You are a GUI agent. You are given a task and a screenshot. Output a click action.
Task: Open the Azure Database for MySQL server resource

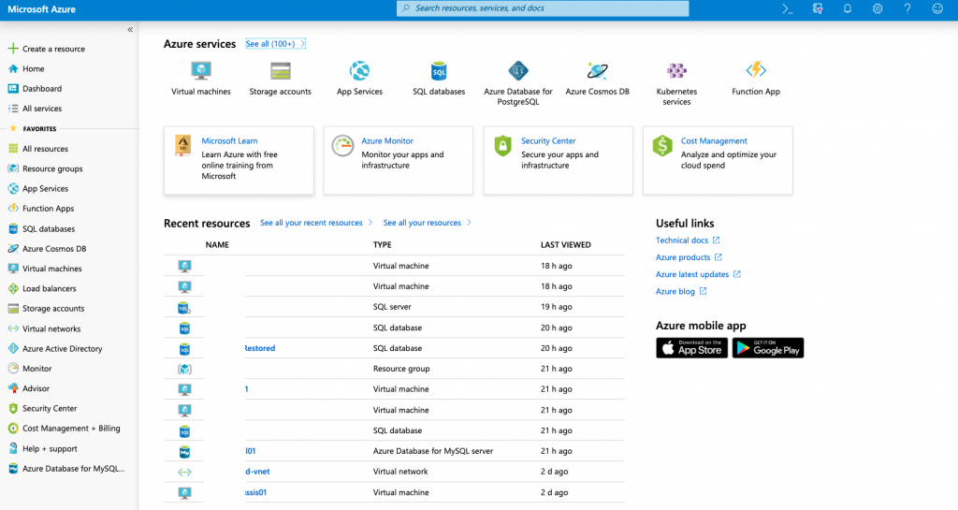[x=251, y=451]
